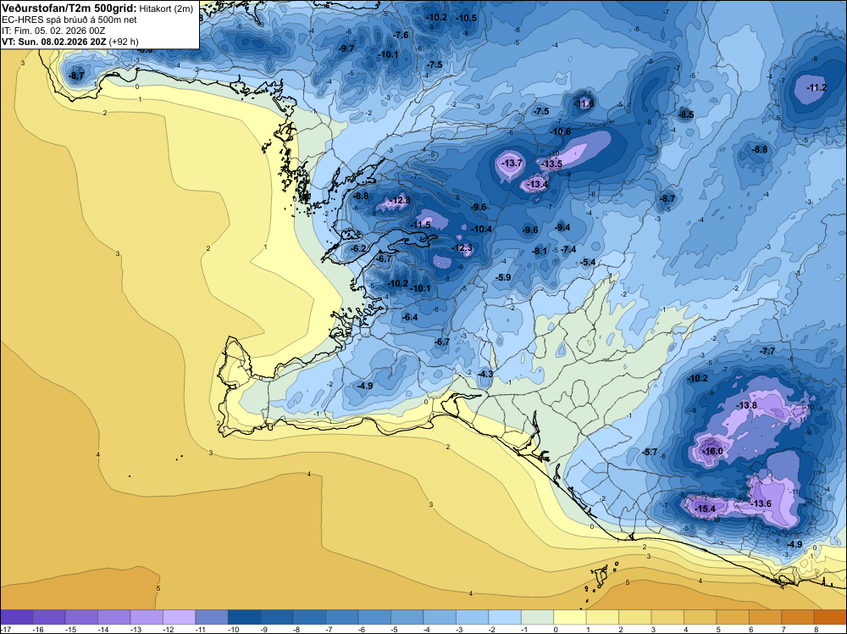Click the legend tick label 0
Viewport: 847px width, 634px height.
pos(556,630)
